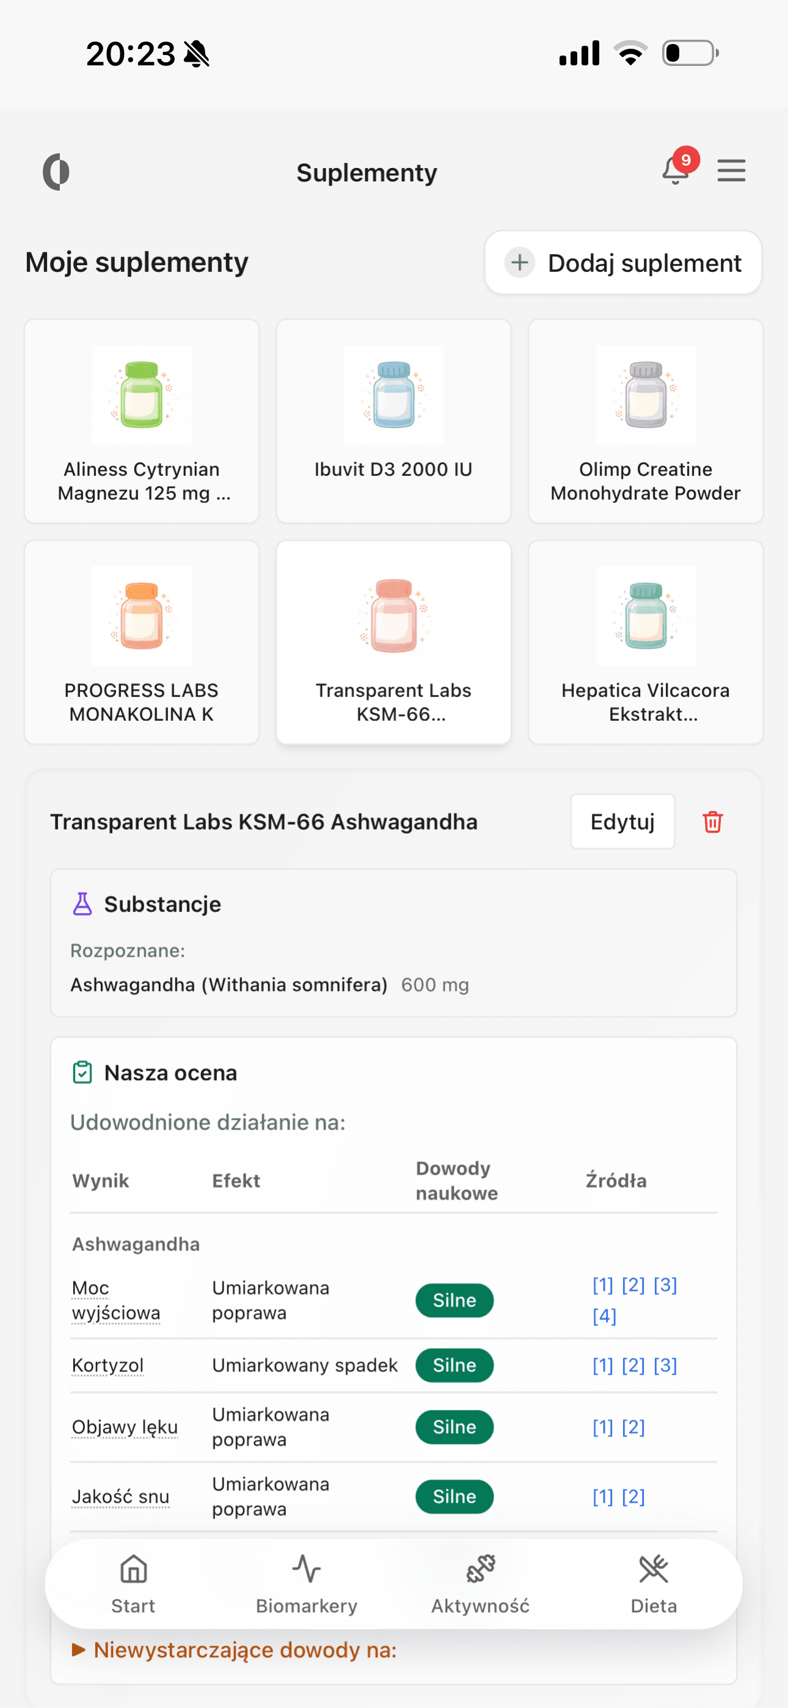The width and height of the screenshot is (788, 1708).
Task: Open the hamburger menu
Action: [731, 171]
